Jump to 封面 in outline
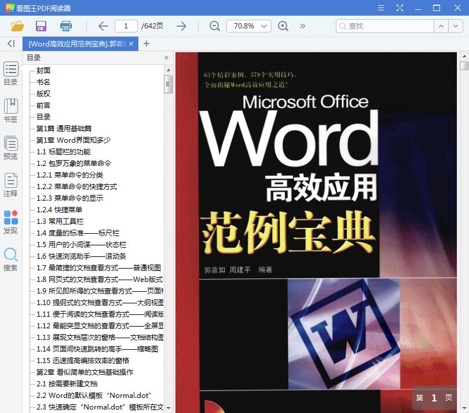The width and height of the screenshot is (469, 413). point(43,70)
